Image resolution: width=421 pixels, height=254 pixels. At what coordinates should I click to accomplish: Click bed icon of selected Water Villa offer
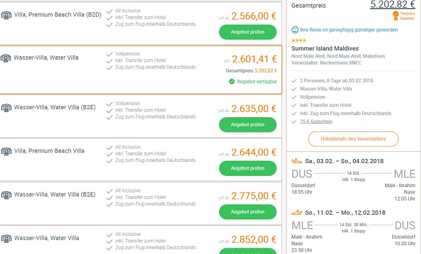tap(6, 58)
